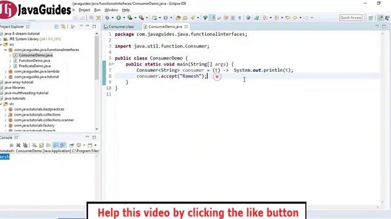Click the Open Perspective icon
This screenshot has height=219, width=391.
[x=371, y=18]
